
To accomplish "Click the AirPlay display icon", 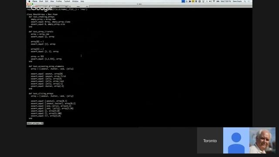I will tap(203, 1).
